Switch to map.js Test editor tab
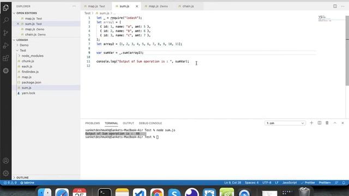This screenshot has width=349, height=196. pos(96,6)
